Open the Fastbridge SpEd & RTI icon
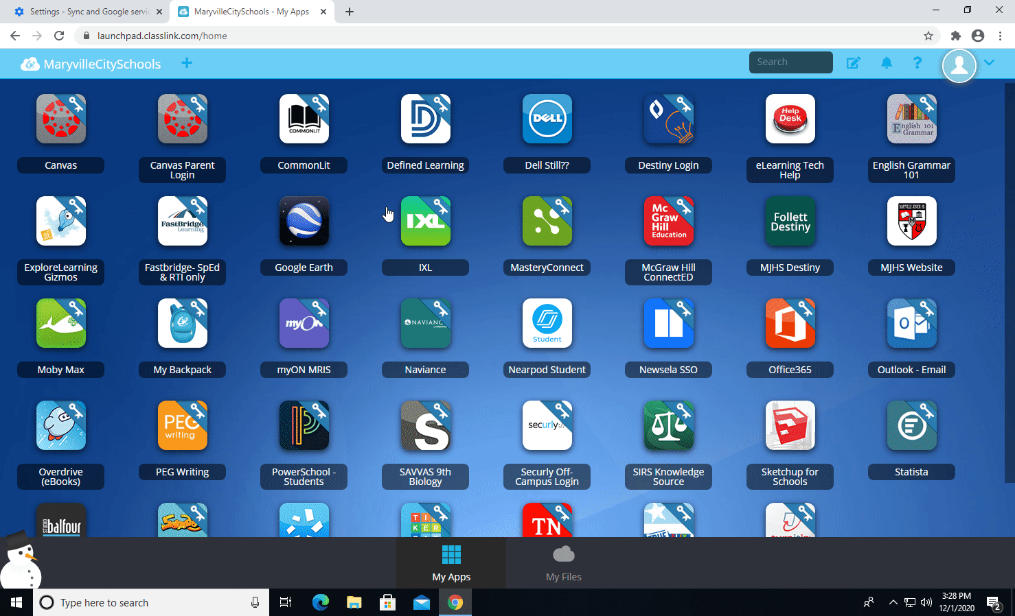The width and height of the screenshot is (1015, 616). pyautogui.click(x=183, y=221)
